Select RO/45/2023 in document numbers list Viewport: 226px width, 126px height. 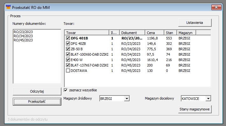pos(23,40)
